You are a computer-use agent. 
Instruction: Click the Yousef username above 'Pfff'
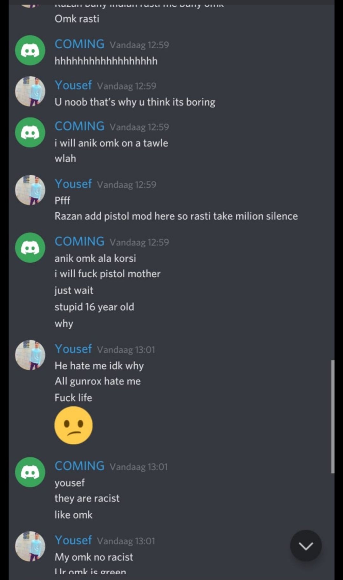click(73, 184)
